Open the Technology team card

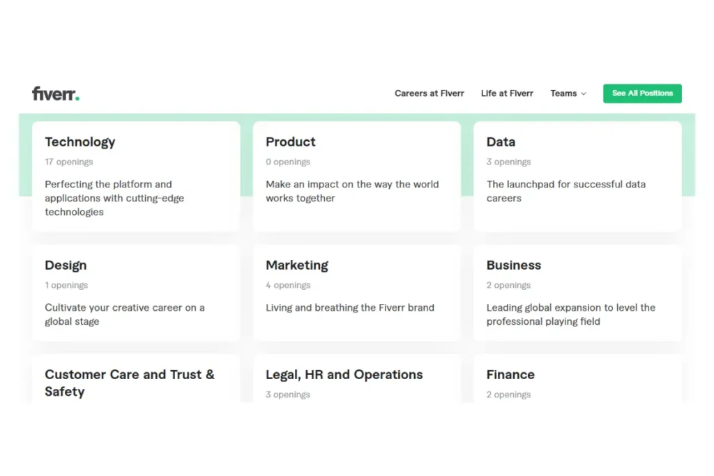136,176
